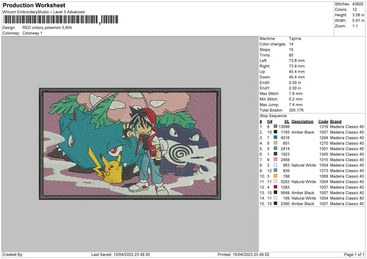Image resolution: width=367 pixels, height=259 pixels.
Task: Click thread code 1373
Action: click(324, 170)
